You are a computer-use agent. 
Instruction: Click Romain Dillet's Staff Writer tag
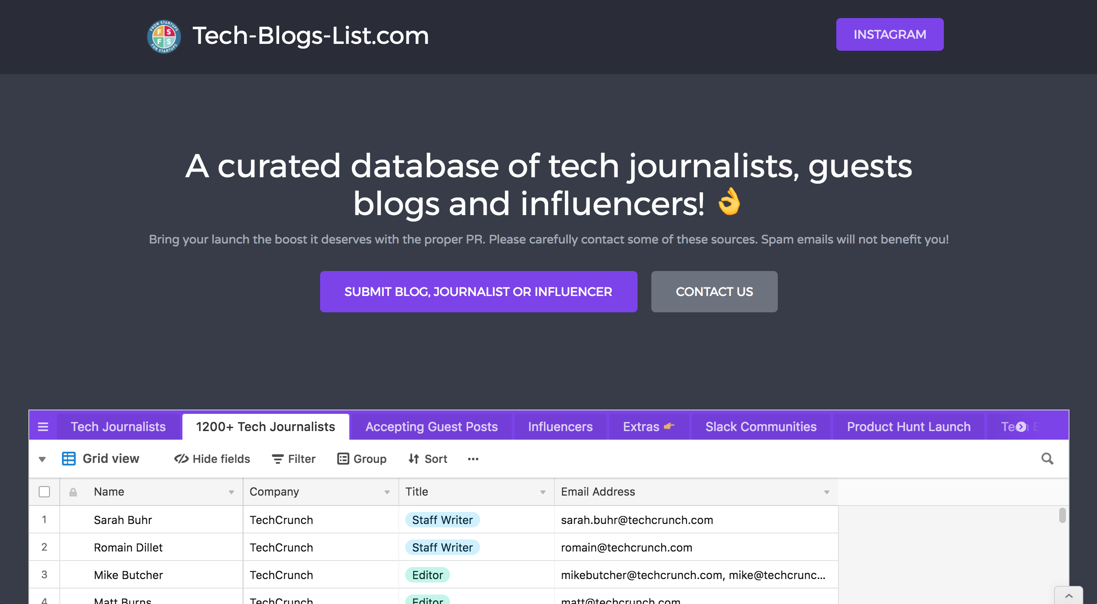coord(442,547)
